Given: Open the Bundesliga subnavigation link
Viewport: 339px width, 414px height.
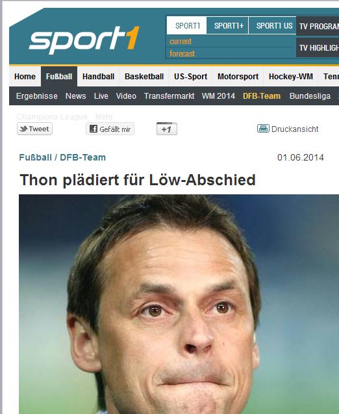Looking at the screenshot, I should click(310, 96).
